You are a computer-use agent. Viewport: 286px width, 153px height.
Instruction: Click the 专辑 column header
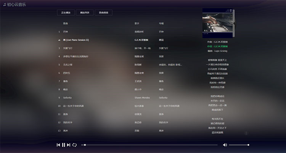click(161, 24)
